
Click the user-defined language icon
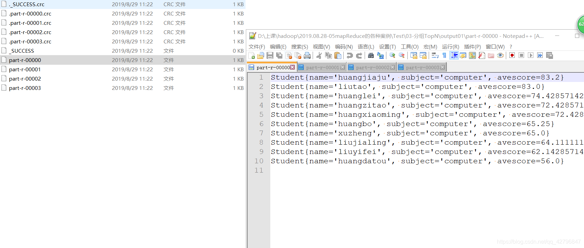[x=463, y=55]
